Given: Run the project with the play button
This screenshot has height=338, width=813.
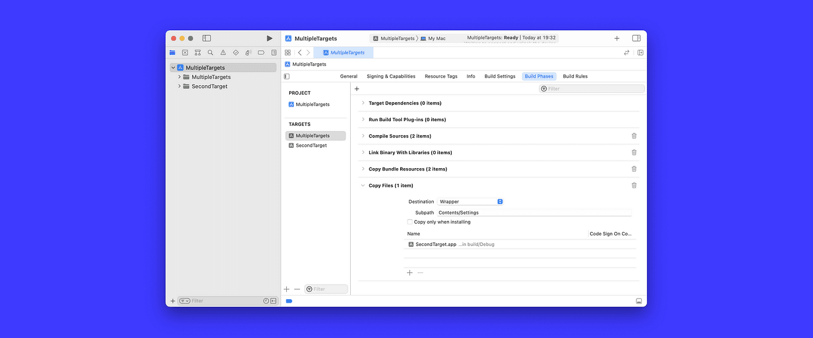Looking at the screenshot, I should (269, 38).
